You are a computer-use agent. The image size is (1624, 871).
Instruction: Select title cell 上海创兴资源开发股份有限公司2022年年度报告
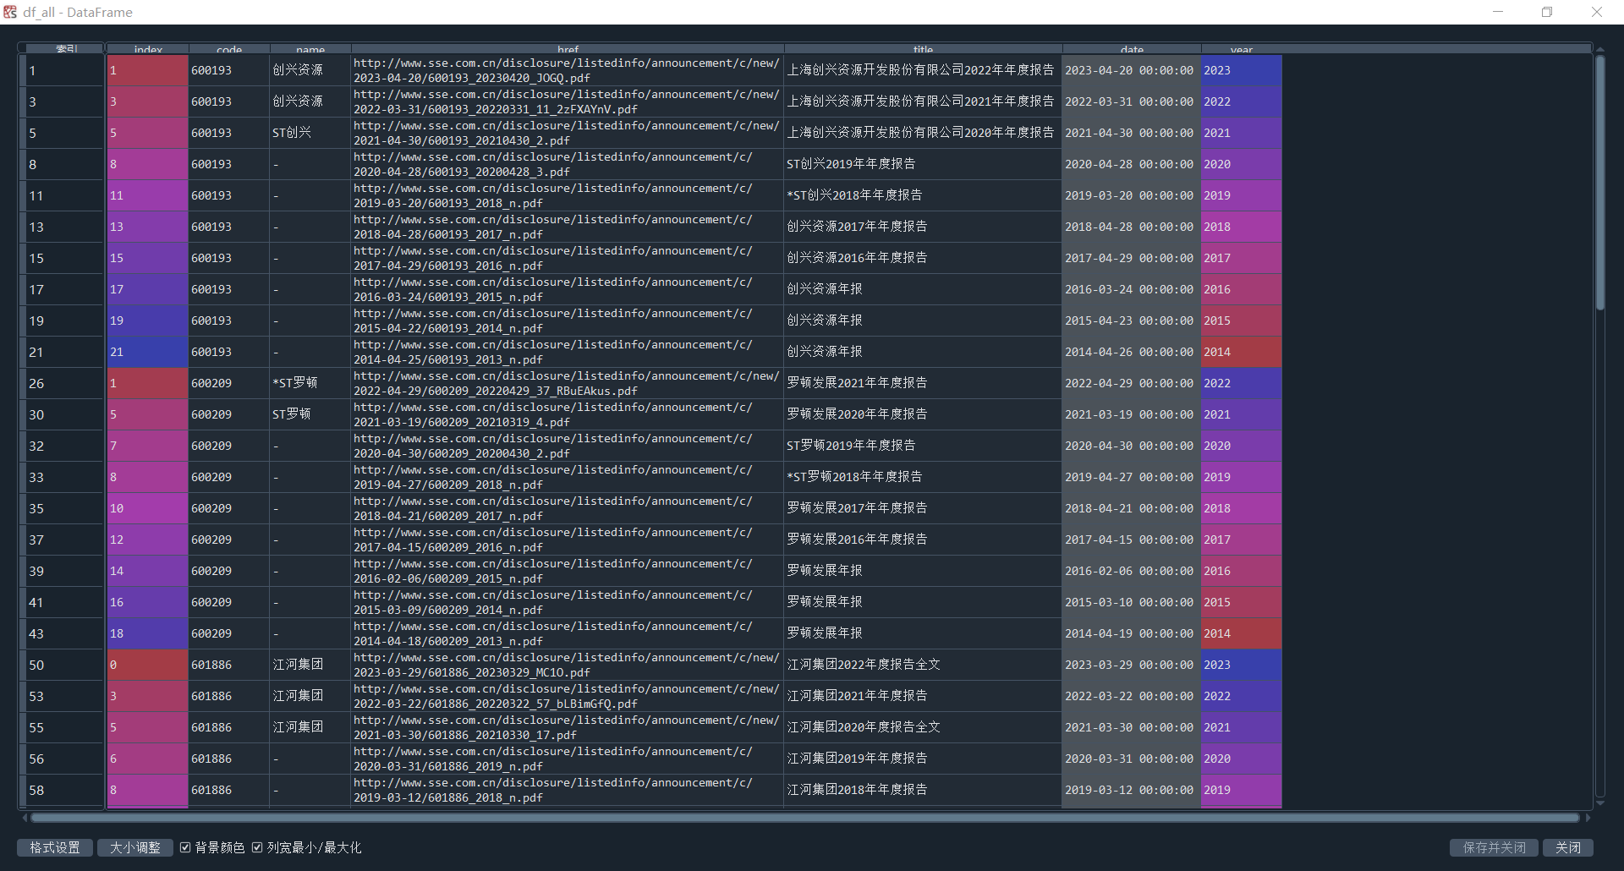(x=923, y=70)
